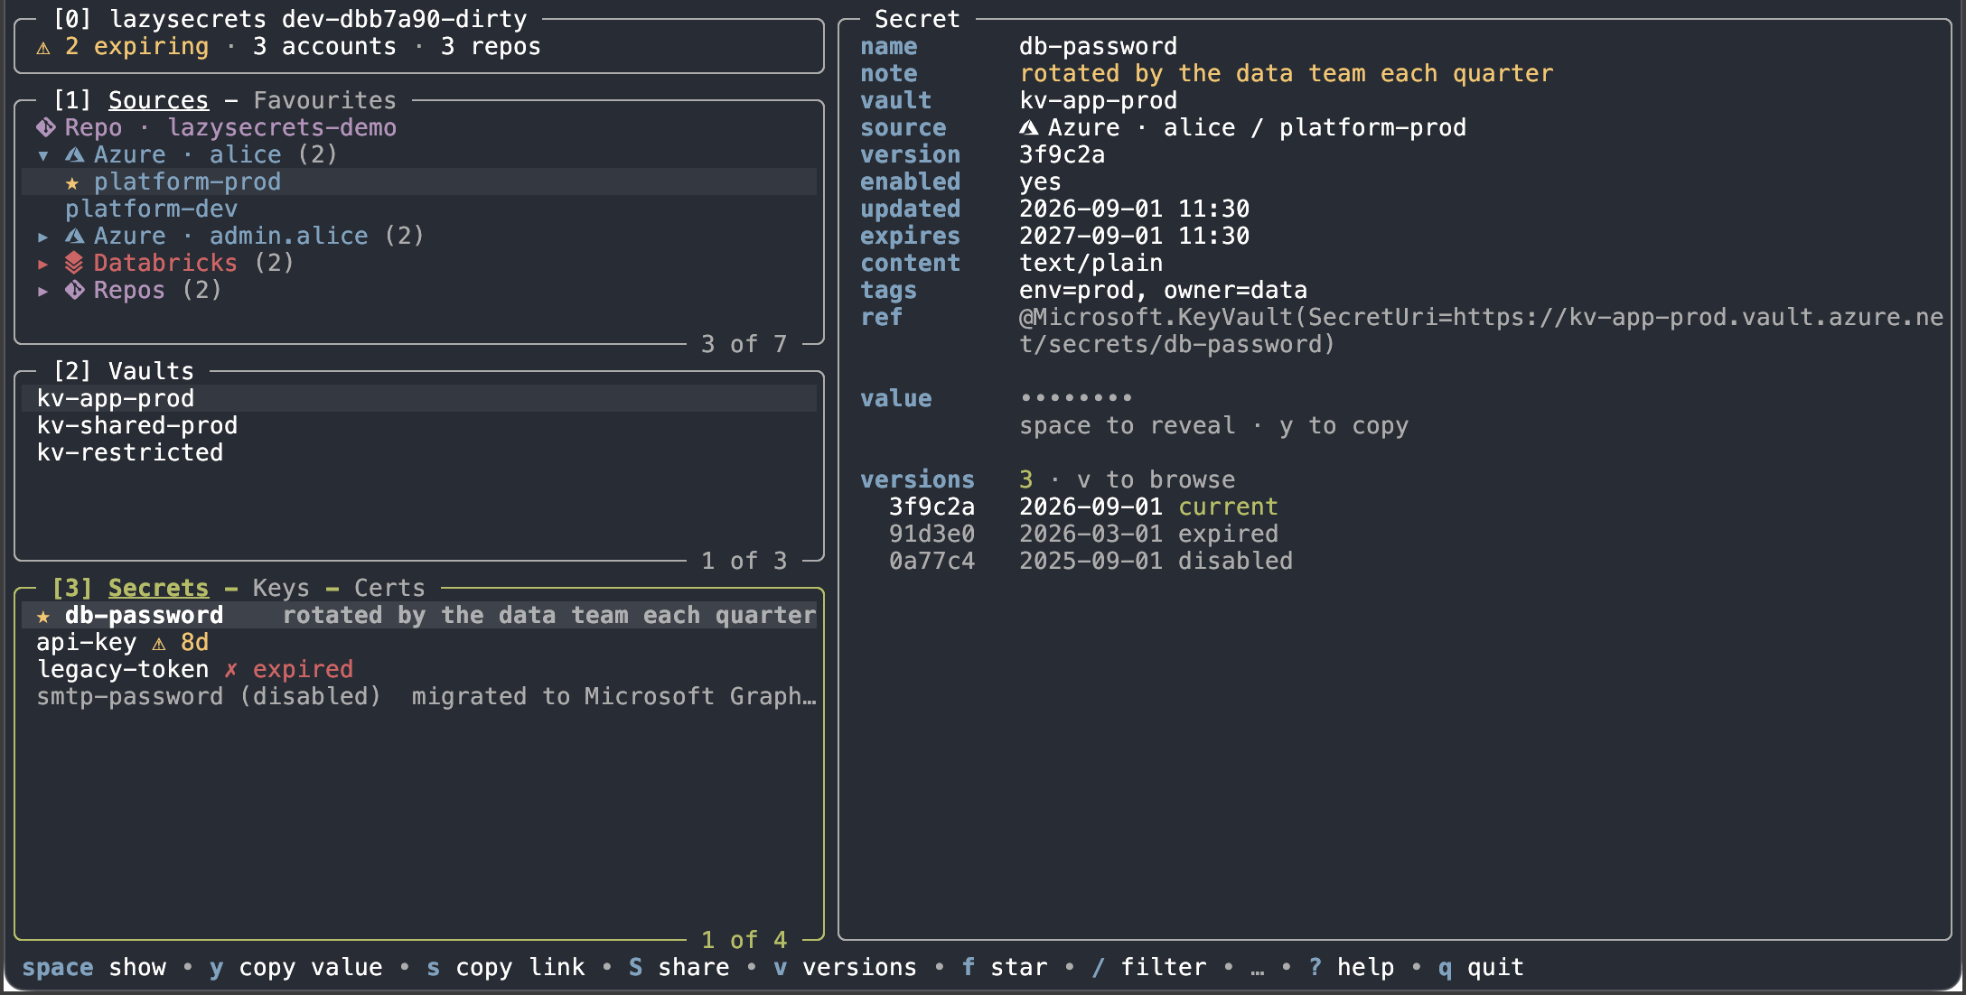The height and width of the screenshot is (995, 1966).
Task: Click the 'help' hint in footer
Action: point(1365,967)
